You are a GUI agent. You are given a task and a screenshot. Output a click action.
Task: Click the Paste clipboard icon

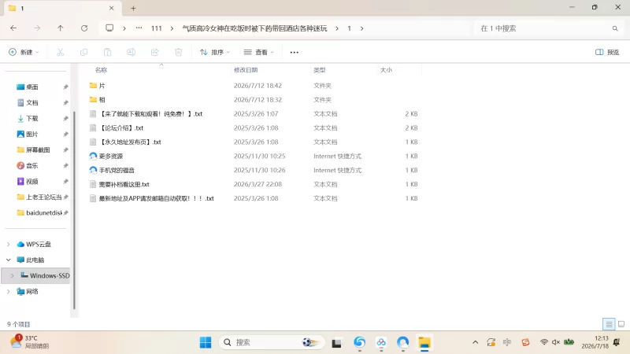pyautogui.click(x=107, y=52)
